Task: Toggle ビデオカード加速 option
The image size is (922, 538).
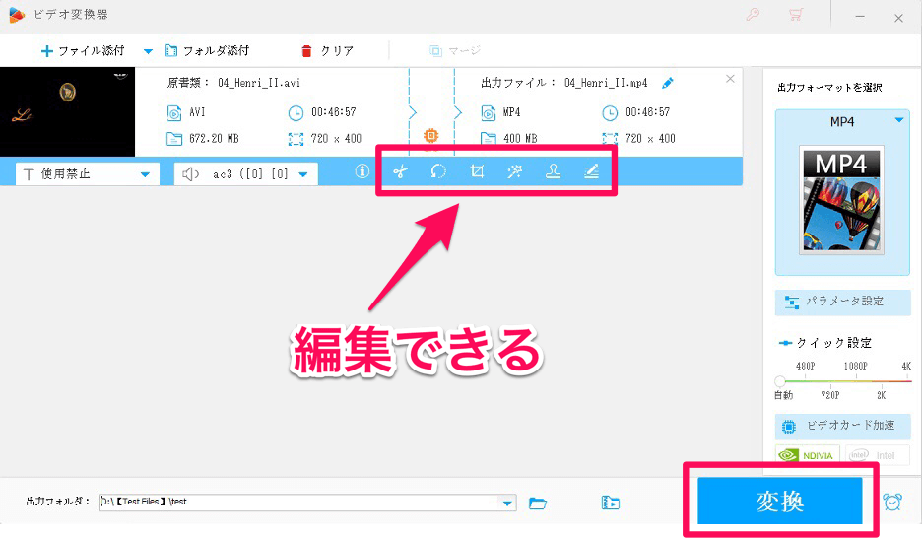Action: [842, 426]
